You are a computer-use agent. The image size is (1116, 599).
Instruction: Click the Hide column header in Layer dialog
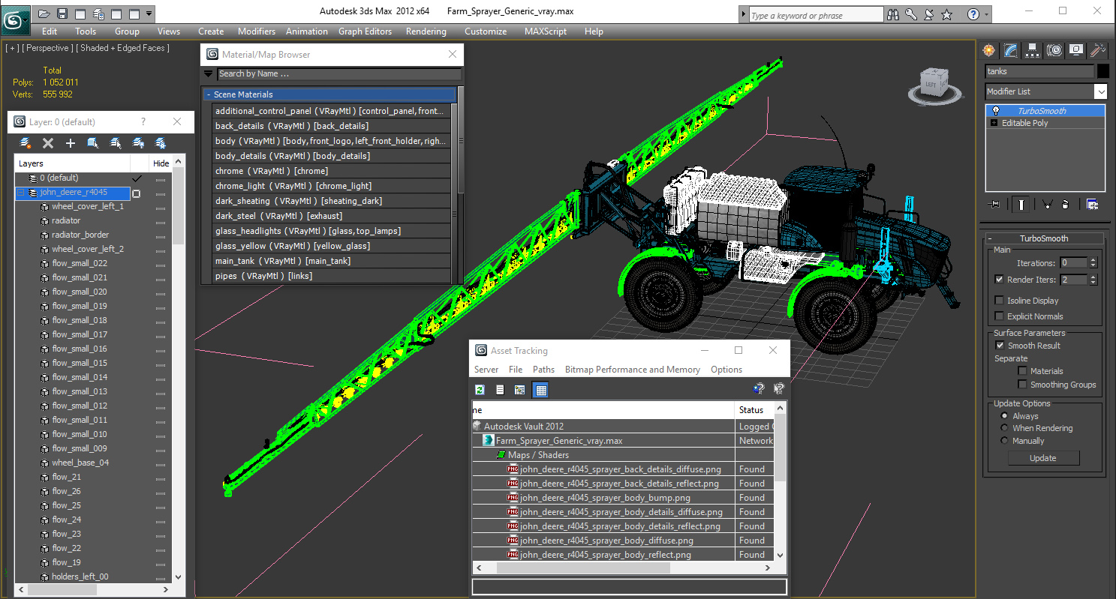[161, 163]
